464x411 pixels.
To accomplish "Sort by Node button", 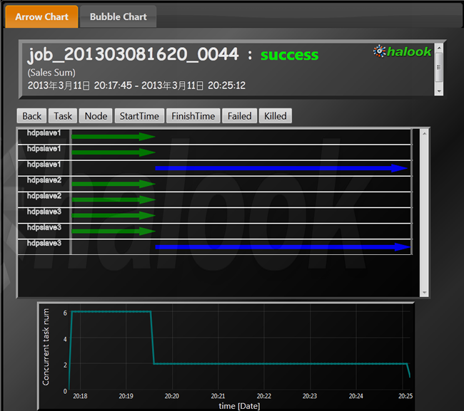I will (x=96, y=115).
